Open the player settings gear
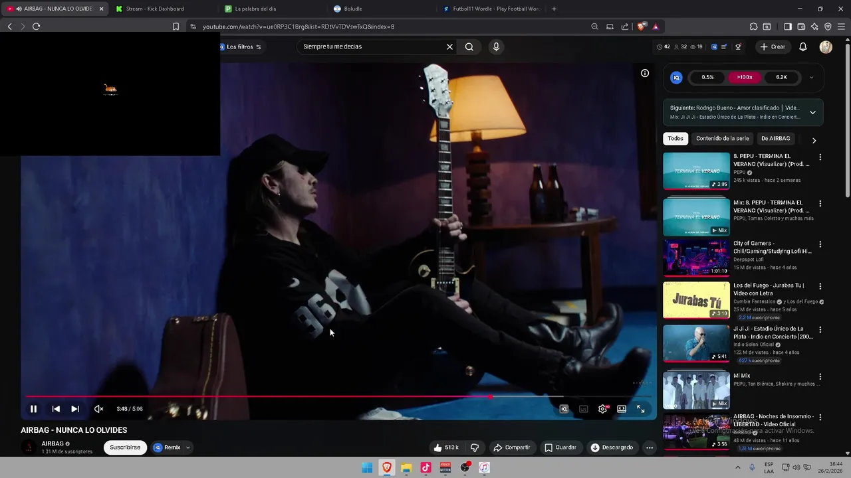 pos(602,409)
